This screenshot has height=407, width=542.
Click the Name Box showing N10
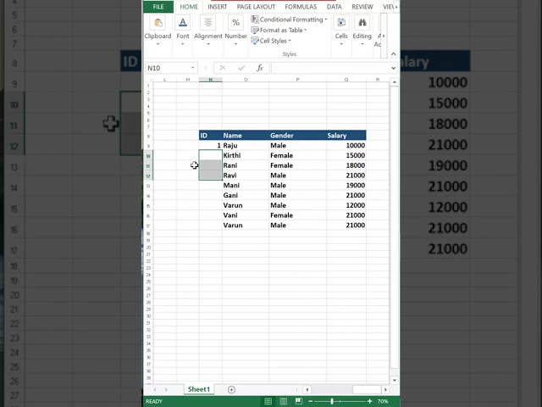(x=168, y=68)
